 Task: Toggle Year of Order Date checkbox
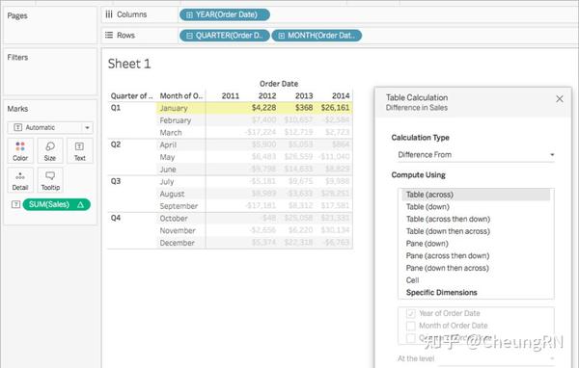point(411,313)
